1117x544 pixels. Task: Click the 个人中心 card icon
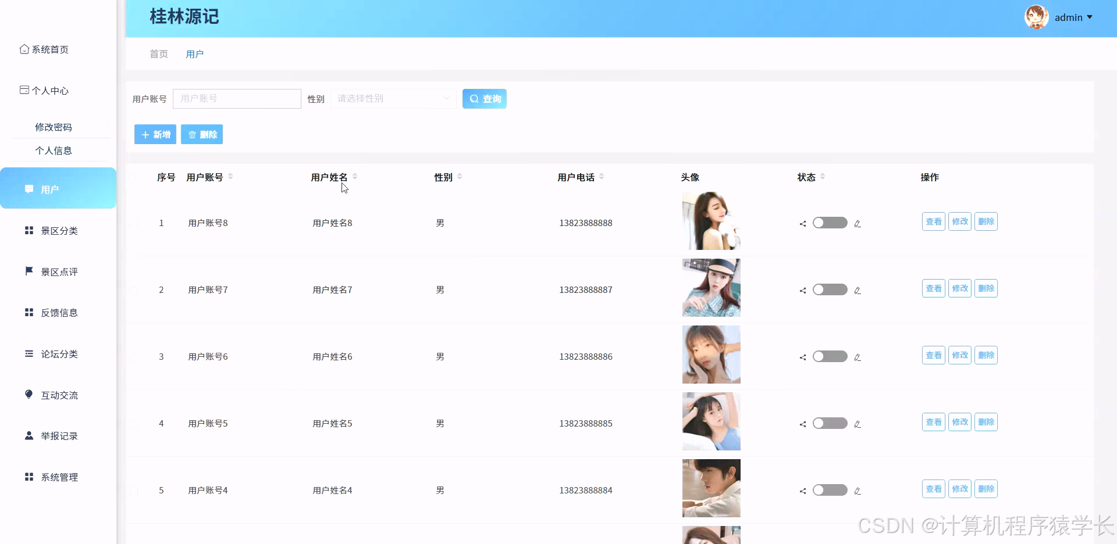(24, 90)
